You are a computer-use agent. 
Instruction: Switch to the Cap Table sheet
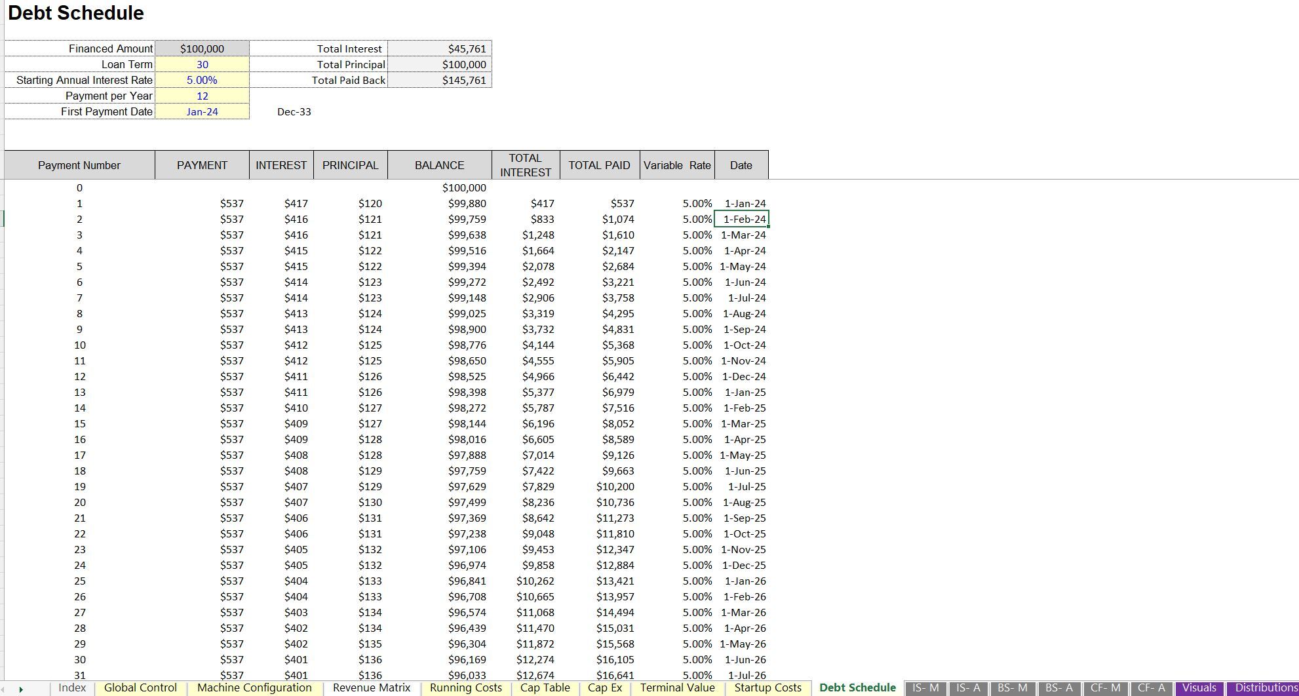(x=545, y=687)
